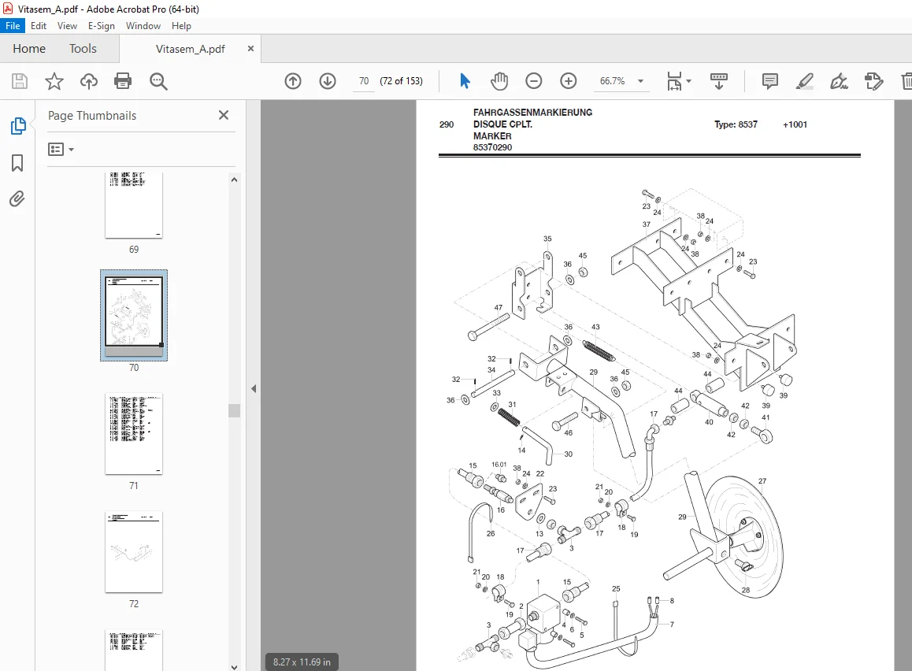Click the page number input field
The image size is (912, 671).
click(364, 81)
